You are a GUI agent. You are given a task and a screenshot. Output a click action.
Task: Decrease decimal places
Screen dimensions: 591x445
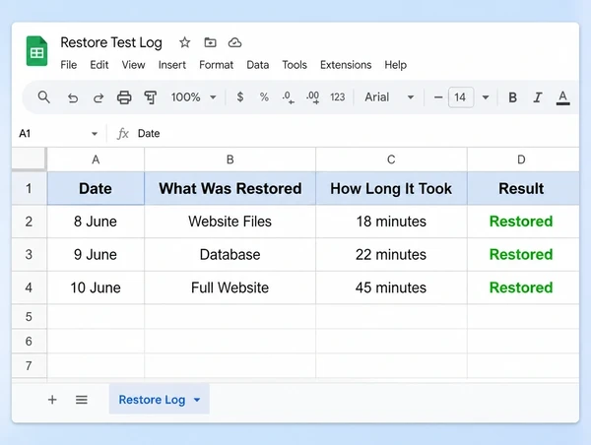pyautogui.click(x=288, y=97)
